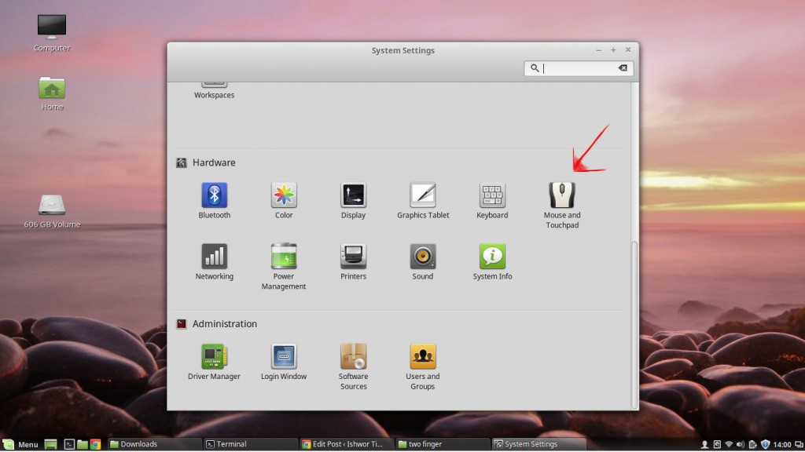Screen dimensions: 805x452
Task: Open the Mint Menu button
Action: pyautogui.click(x=20, y=444)
